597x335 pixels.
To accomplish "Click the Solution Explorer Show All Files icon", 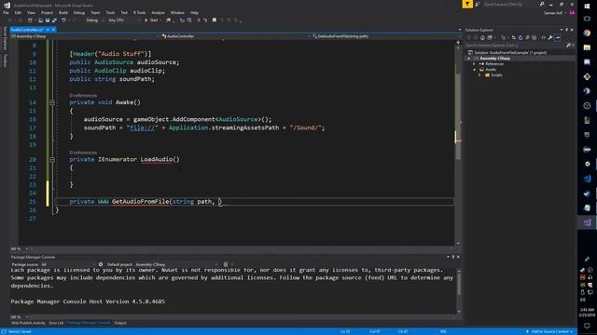I will coord(535,37).
